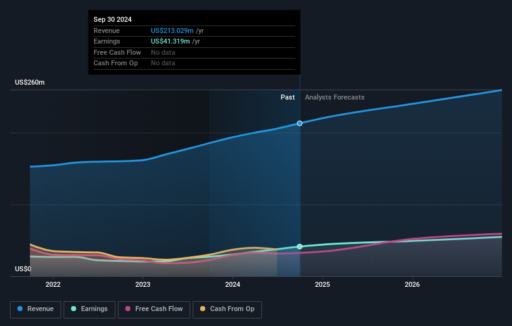Click the Free Cash Flow row label in tooltip
This screenshot has width=512, height=326.
point(117,52)
